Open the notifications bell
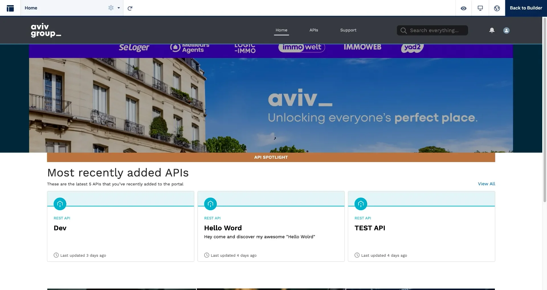547x290 pixels. coord(492,30)
